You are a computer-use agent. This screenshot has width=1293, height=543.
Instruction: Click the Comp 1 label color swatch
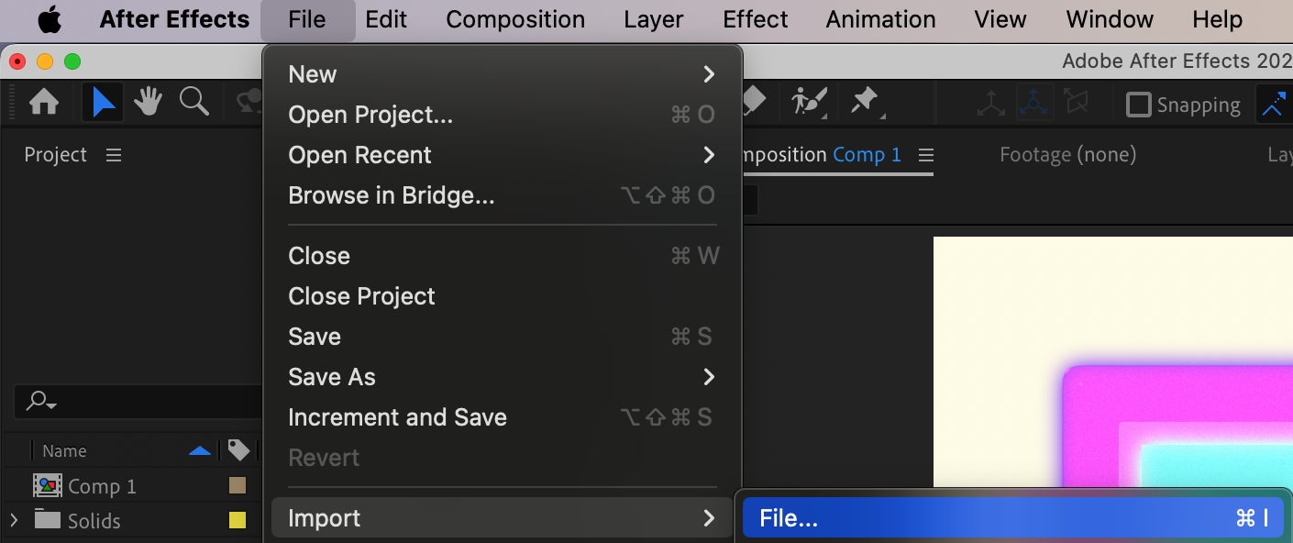pos(238,486)
